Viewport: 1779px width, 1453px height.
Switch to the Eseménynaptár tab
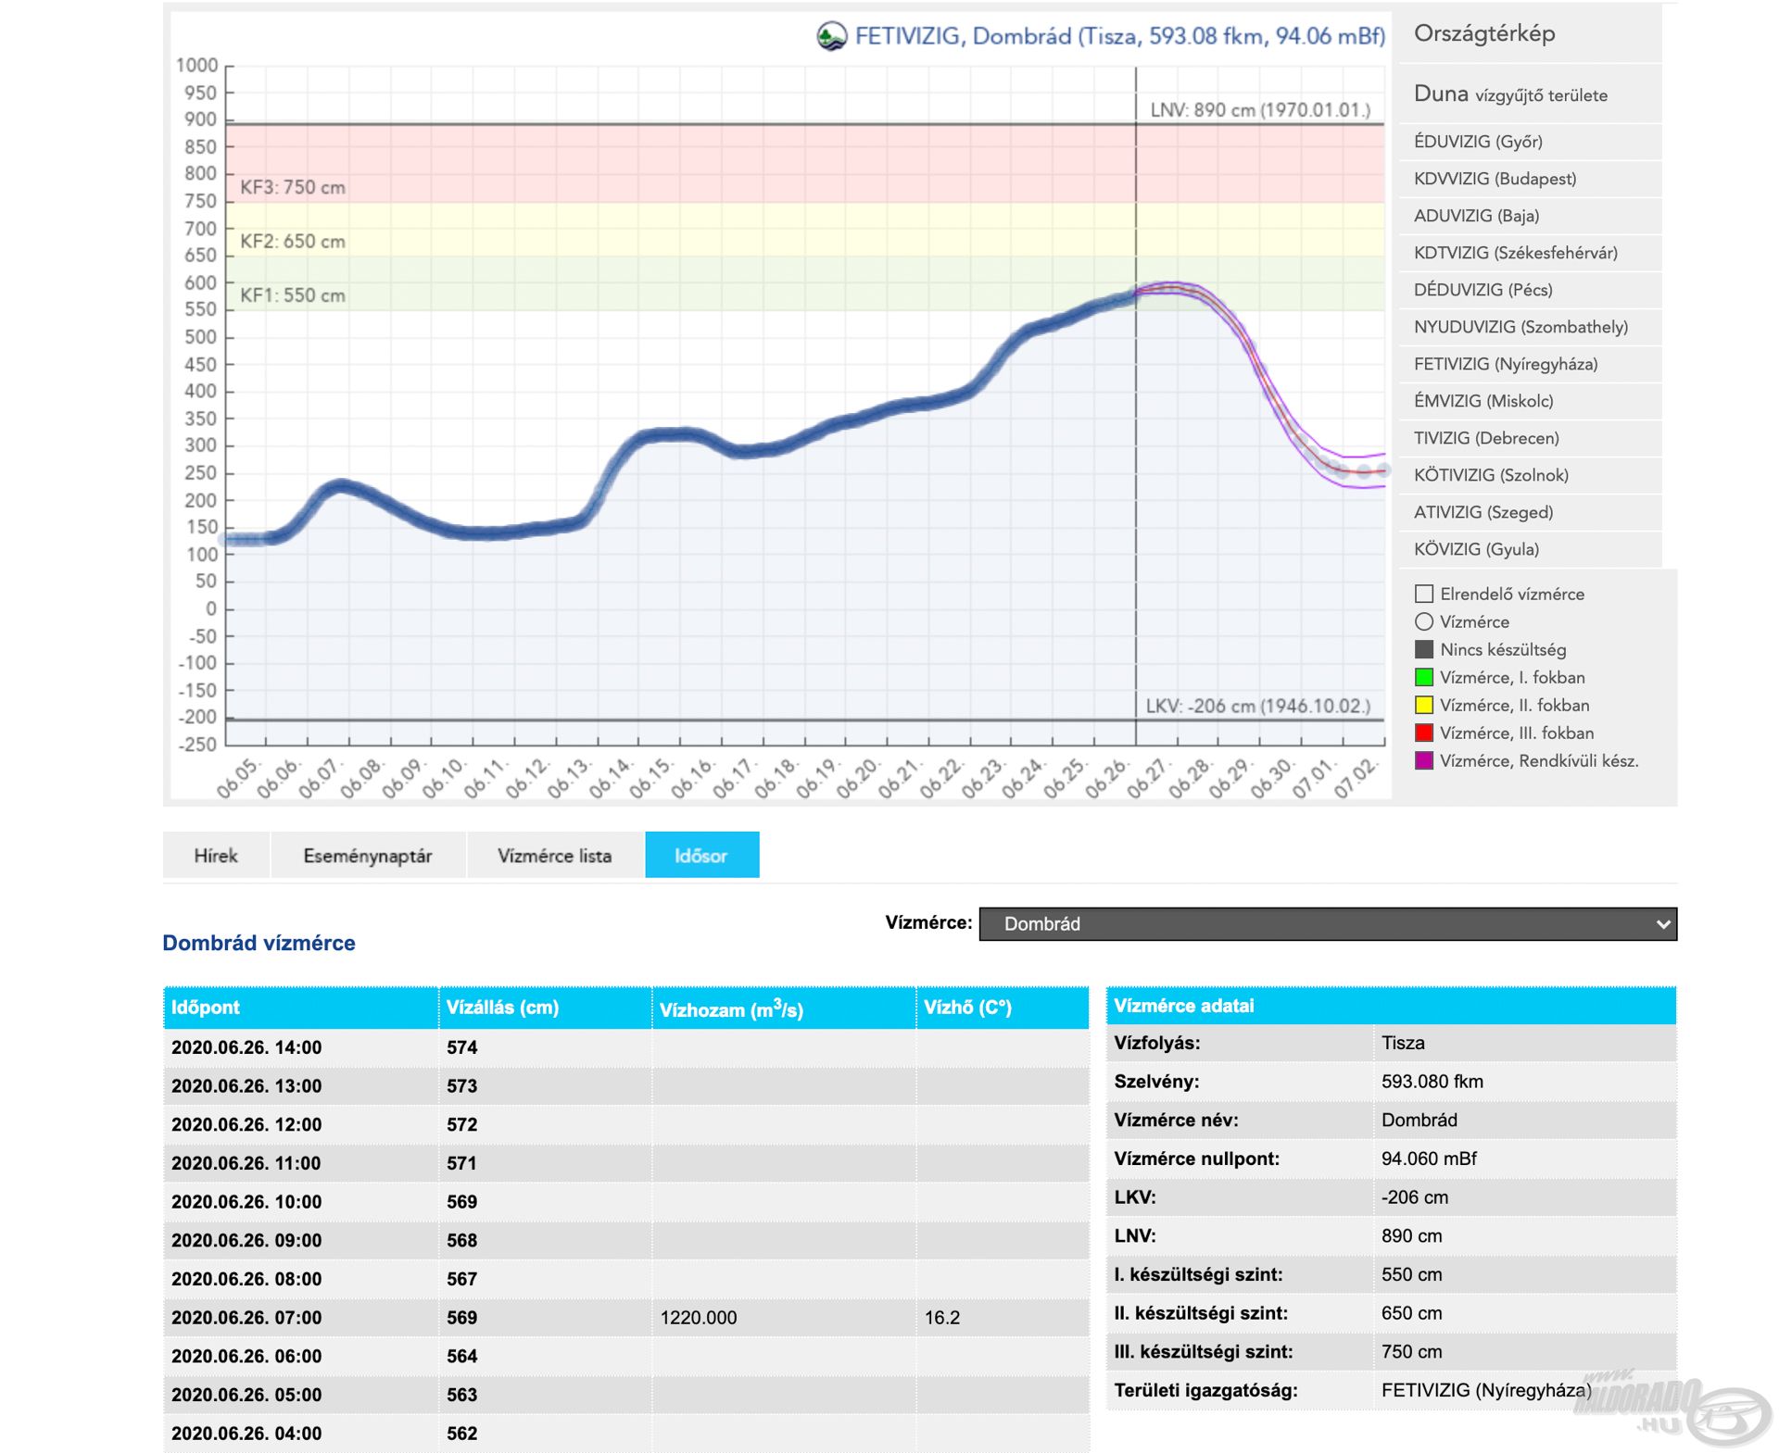pos(368,855)
